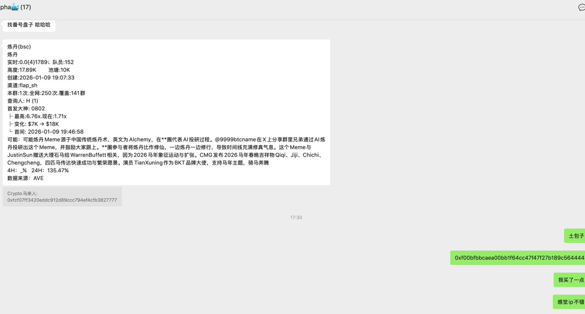Select the green message 我买了一点
This screenshot has height=314, width=585.
pos(569,280)
